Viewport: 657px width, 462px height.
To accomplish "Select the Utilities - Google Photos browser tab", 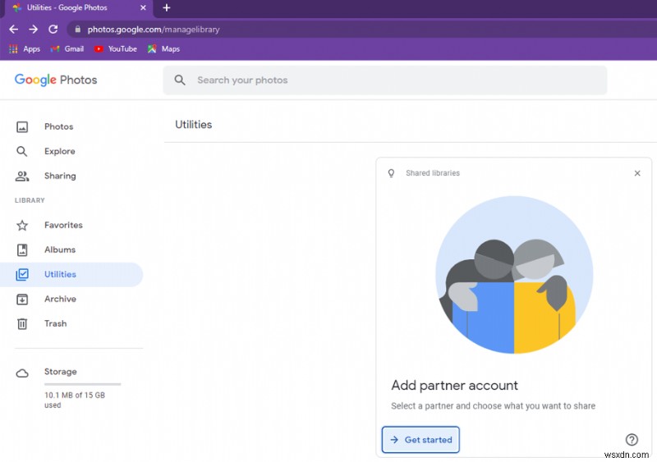I will 79,8.
